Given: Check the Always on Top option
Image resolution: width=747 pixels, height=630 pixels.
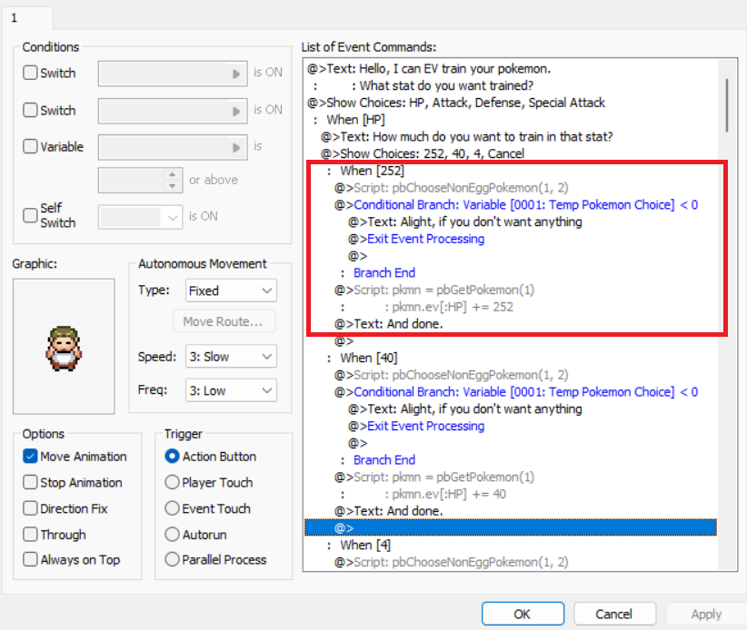Looking at the screenshot, I should point(30,559).
